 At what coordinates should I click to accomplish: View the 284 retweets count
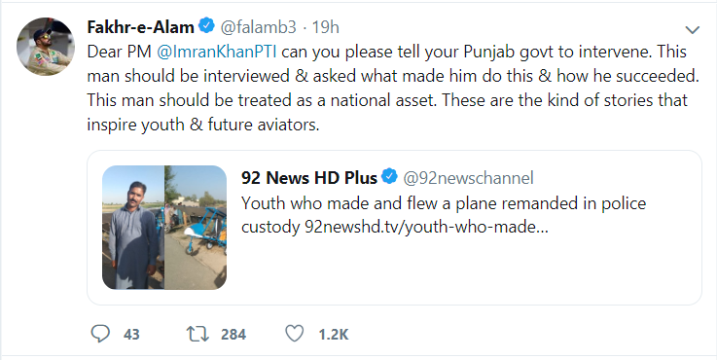(x=233, y=335)
